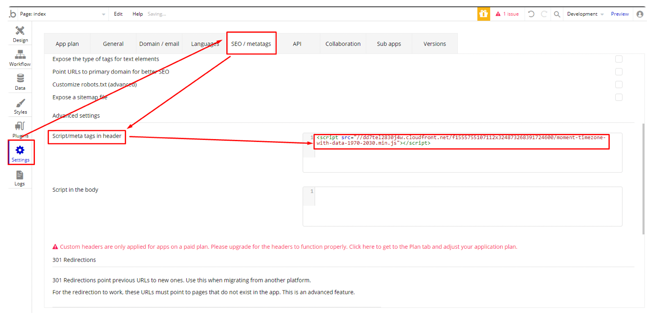The width and height of the screenshot is (652, 324).
Task: Switch to the Versions tab
Action: click(435, 44)
